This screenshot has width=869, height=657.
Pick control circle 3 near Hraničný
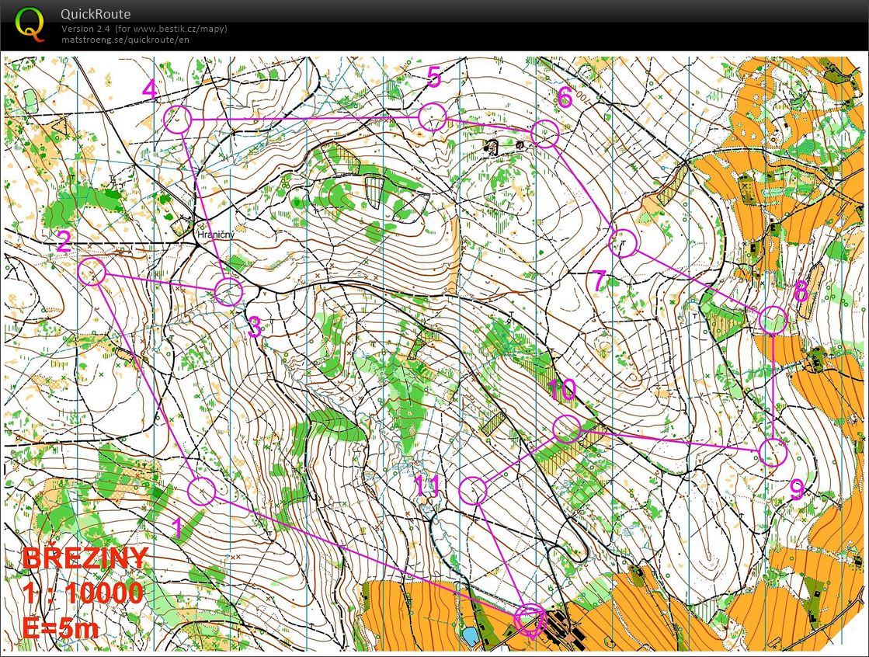(x=228, y=292)
